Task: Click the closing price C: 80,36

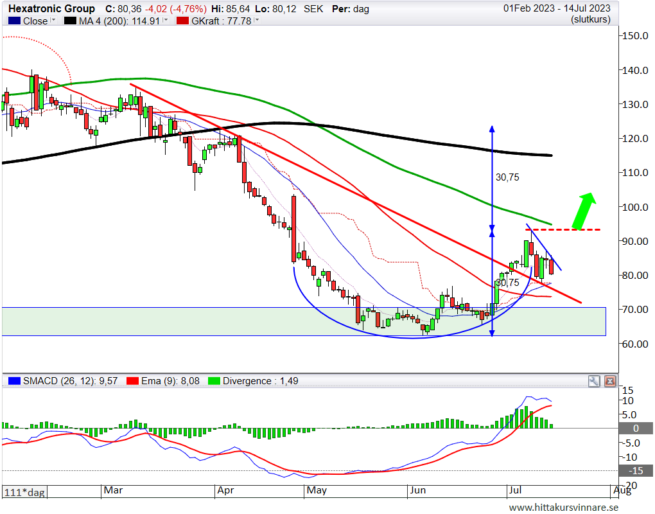Action: [123, 9]
